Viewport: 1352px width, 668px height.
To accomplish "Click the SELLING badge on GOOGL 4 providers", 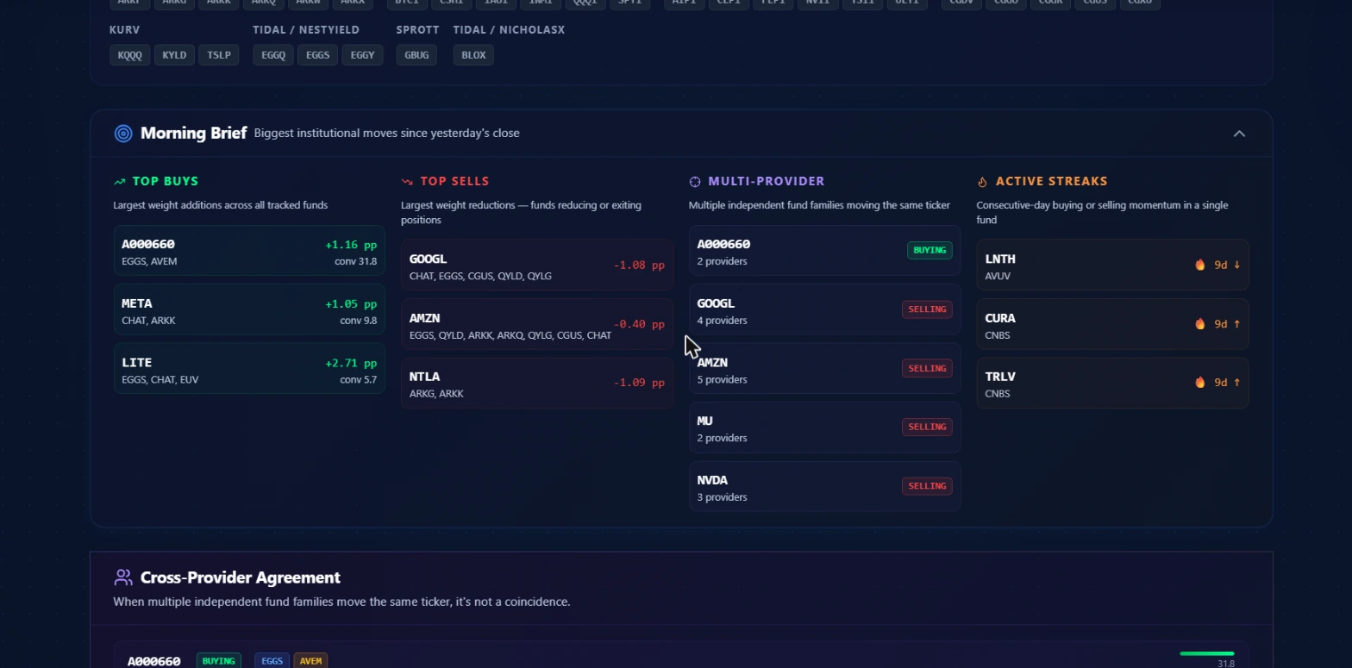I will coord(927,309).
